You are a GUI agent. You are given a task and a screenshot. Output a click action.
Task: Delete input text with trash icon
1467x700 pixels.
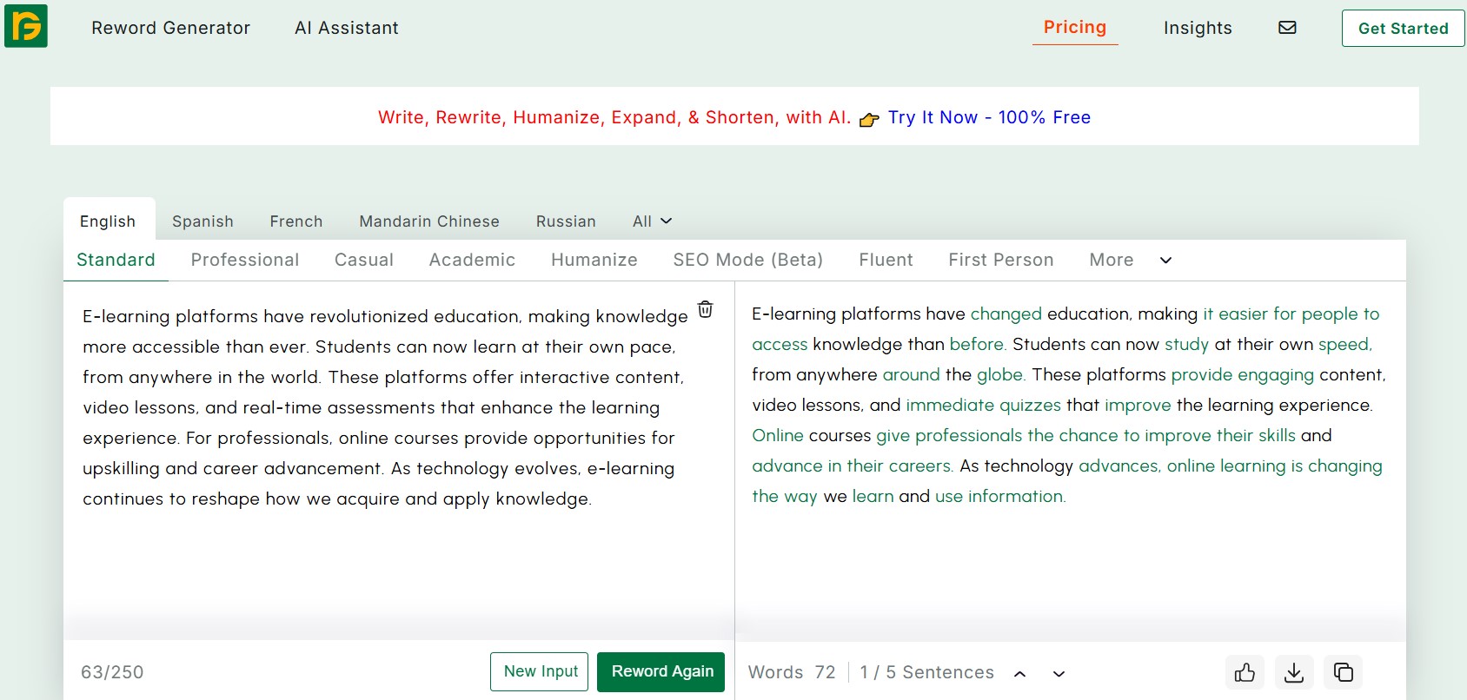[x=706, y=309]
